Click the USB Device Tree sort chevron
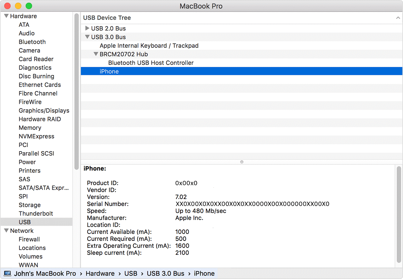This screenshot has width=403, height=279. 398,18
